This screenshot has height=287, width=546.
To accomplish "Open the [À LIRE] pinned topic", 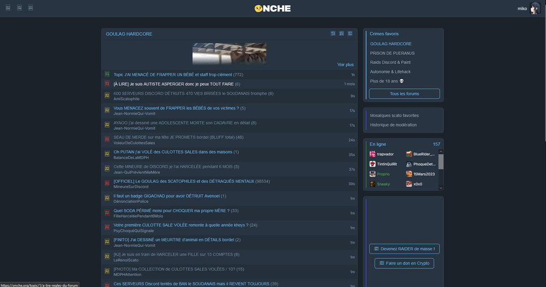I will [173, 84].
